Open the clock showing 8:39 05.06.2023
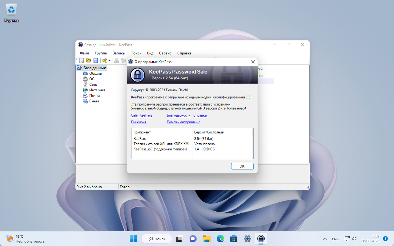The height and width of the screenshot is (246, 394). [370, 239]
